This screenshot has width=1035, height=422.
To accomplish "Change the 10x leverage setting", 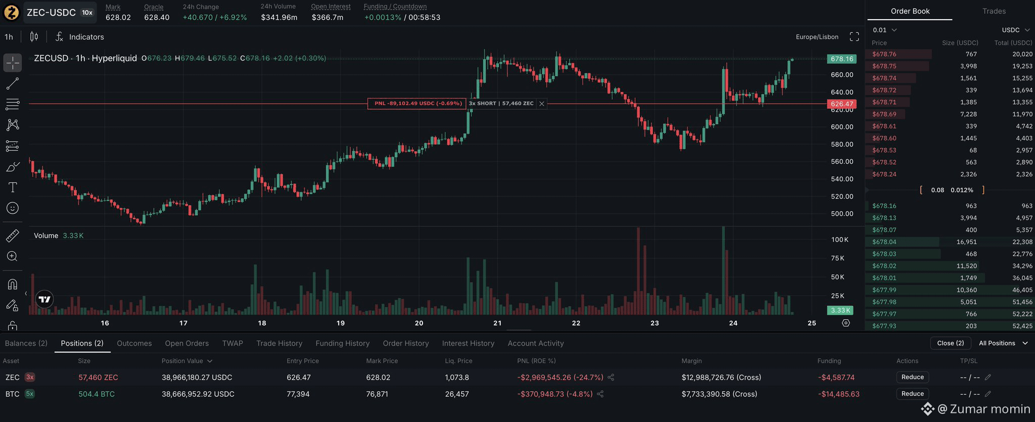I will (87, 13).
